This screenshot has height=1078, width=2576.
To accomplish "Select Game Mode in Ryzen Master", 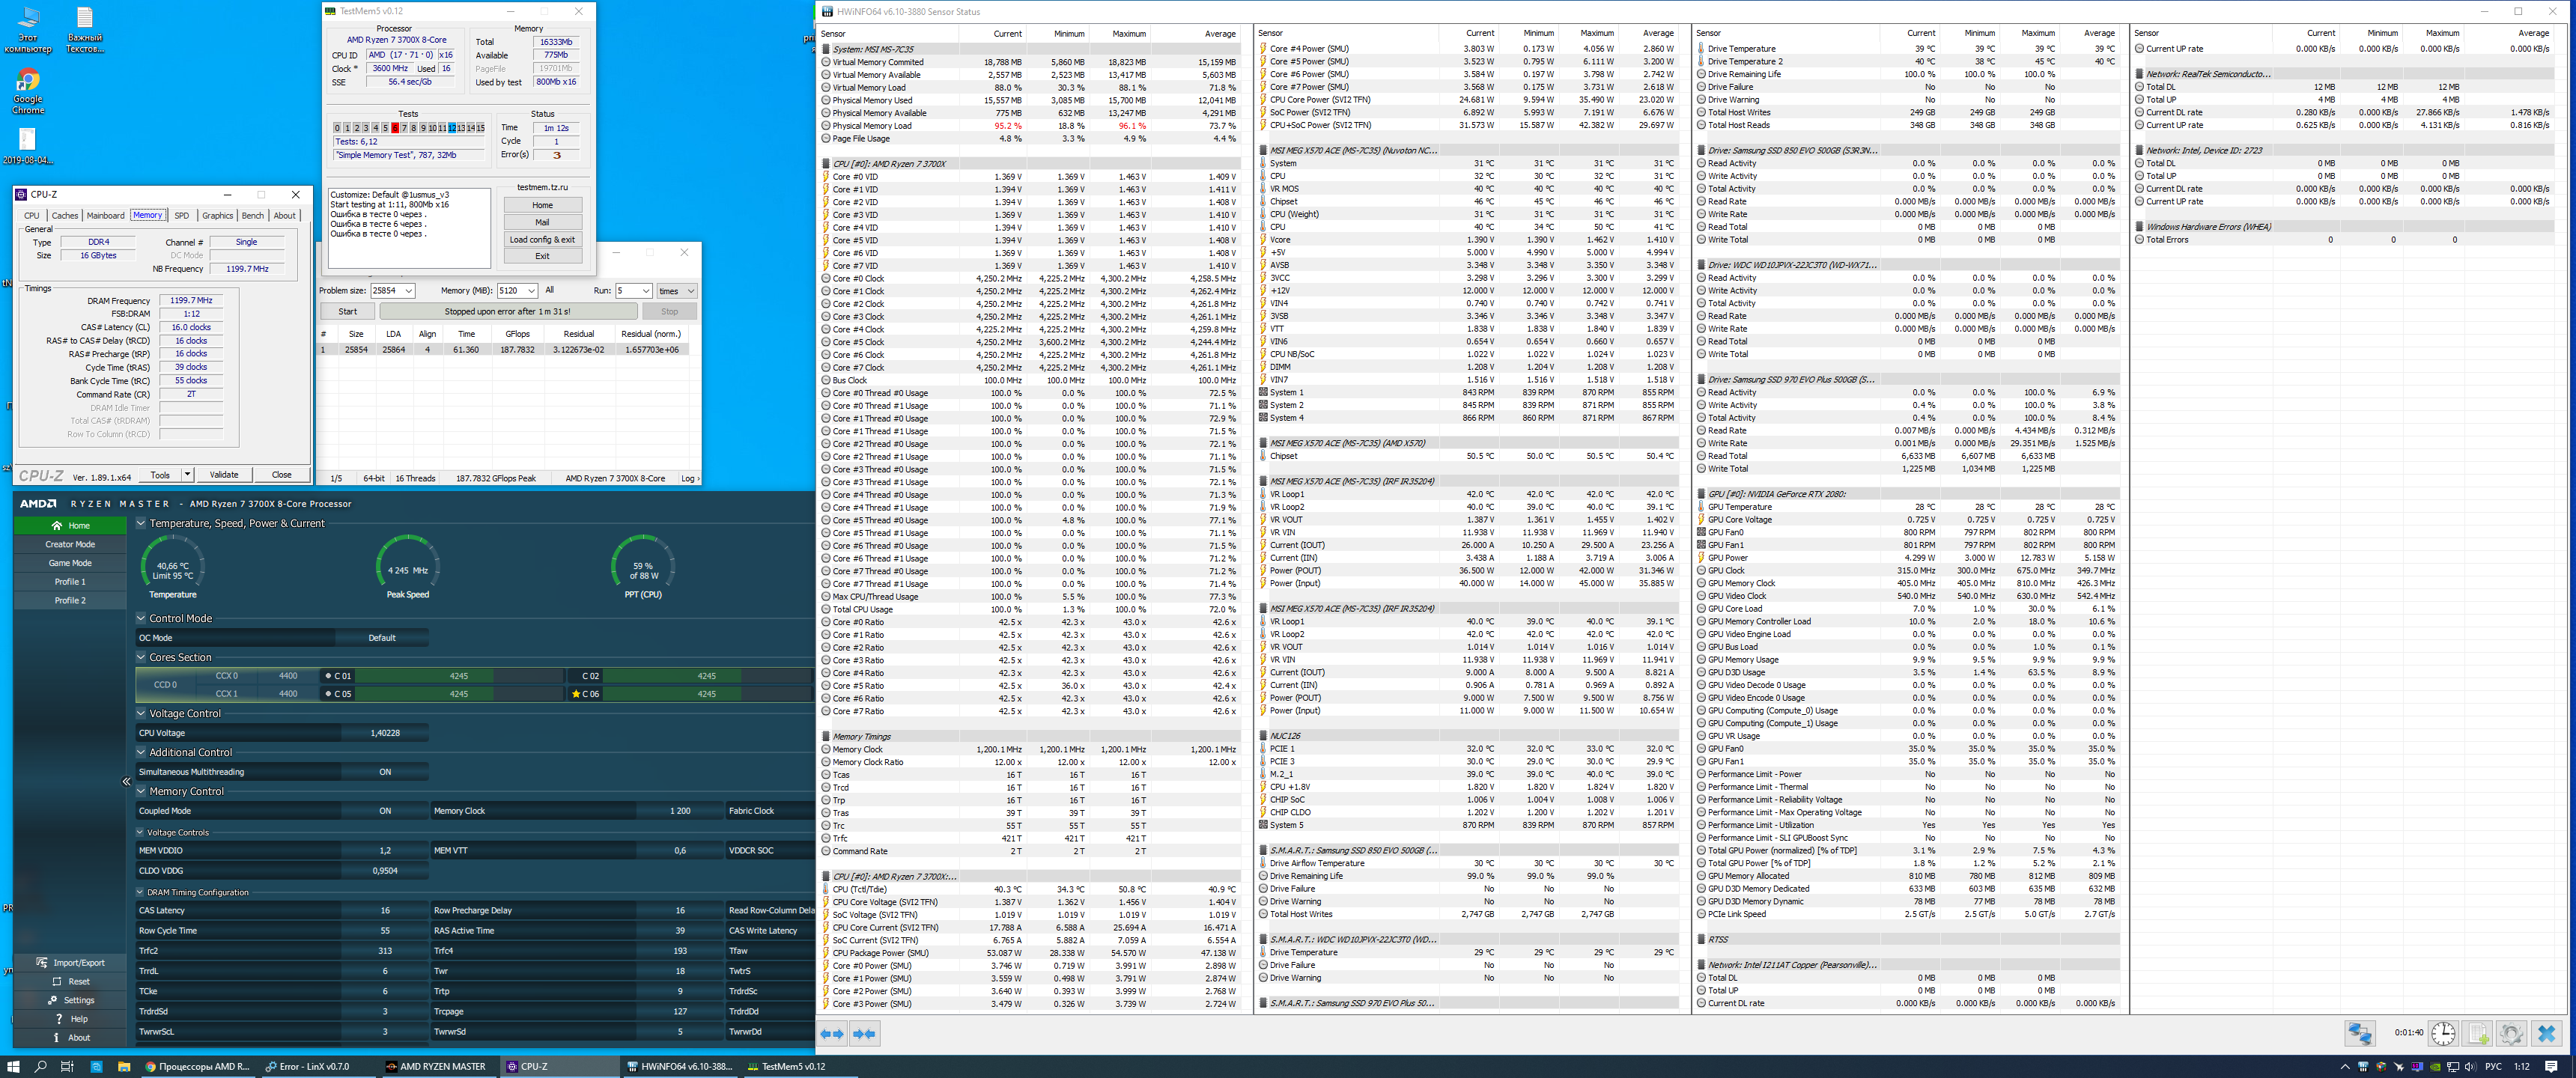I will (70, 563).
